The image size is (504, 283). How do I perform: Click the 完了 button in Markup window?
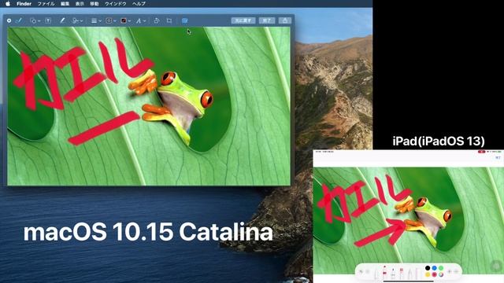[267, 20]
